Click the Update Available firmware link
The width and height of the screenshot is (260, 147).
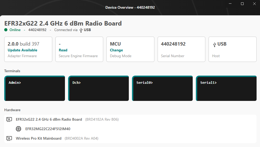(22, 50)
